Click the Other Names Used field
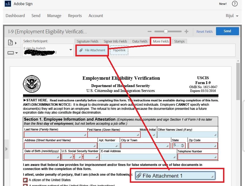Image resolution: width=245 pixels, height=186 pixels. (x=187, y=134)
